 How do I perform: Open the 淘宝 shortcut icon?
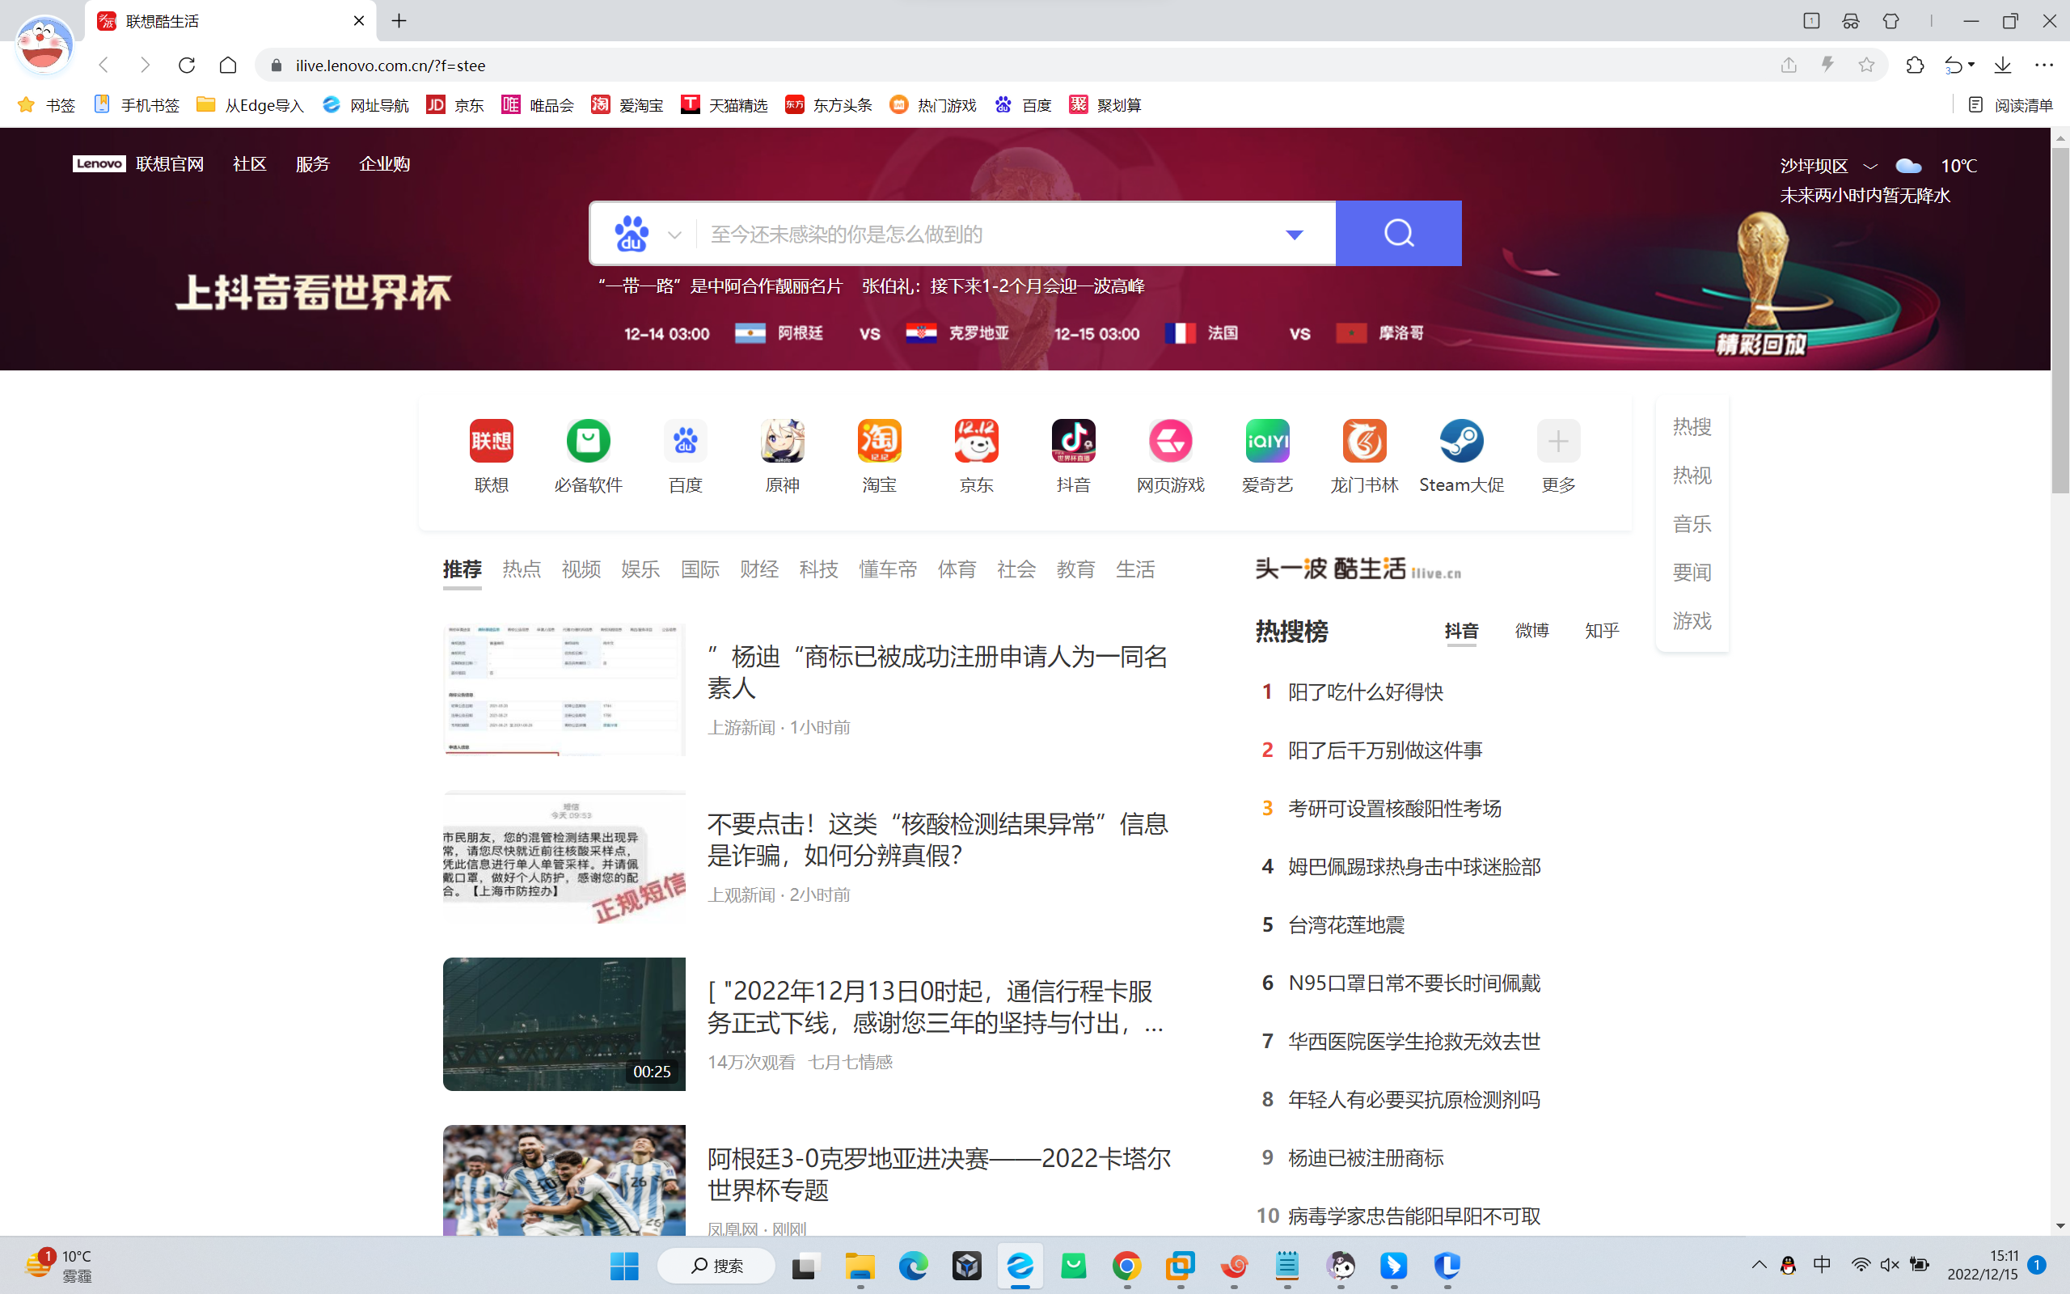point(879,442)
